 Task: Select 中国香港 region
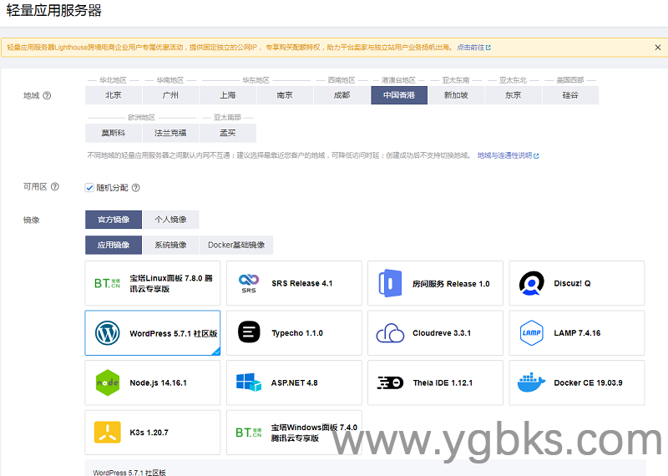[x=399, y=95]
